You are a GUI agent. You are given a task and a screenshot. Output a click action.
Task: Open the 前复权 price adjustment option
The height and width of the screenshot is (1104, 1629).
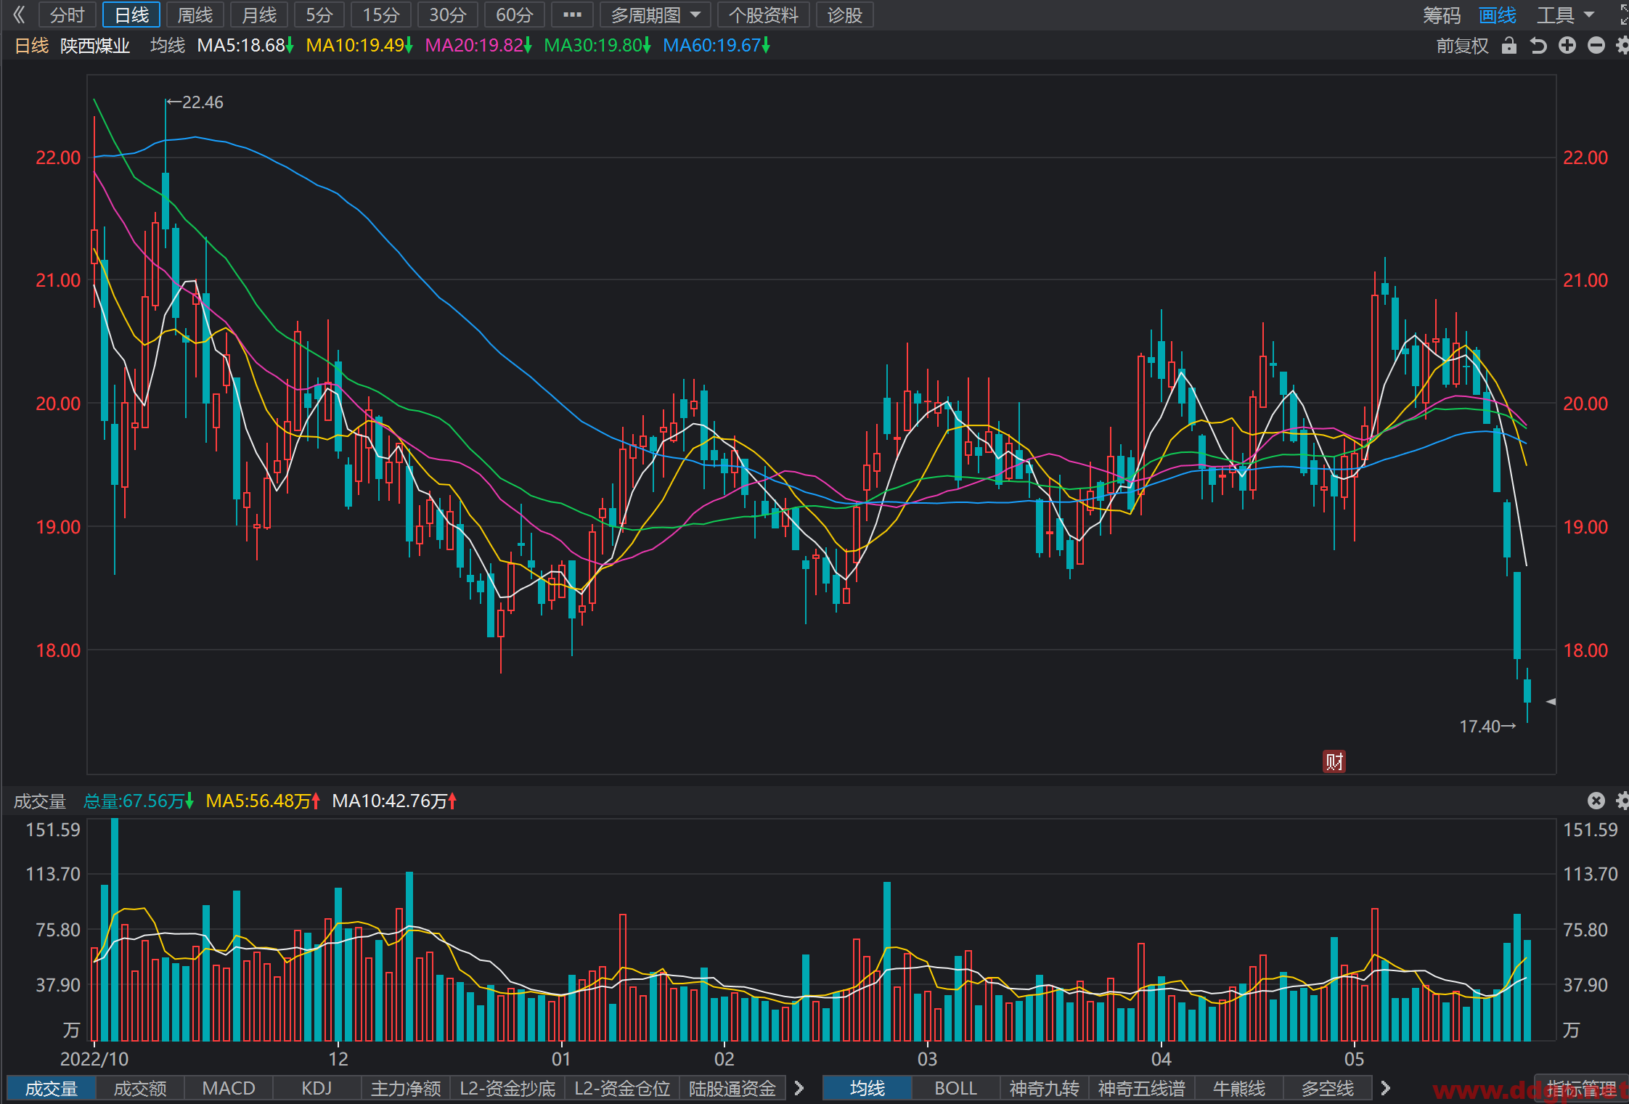(x=1462, y=46)
